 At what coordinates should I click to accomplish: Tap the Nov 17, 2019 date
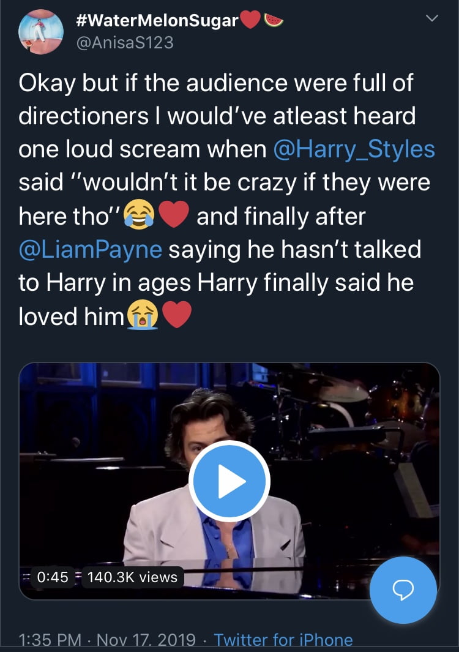click(146, 640)
